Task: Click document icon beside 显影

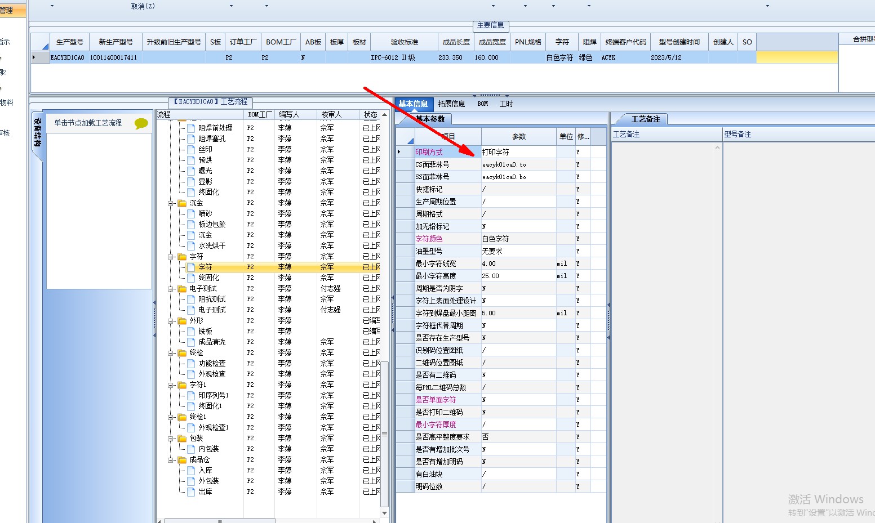Action: 191,182
